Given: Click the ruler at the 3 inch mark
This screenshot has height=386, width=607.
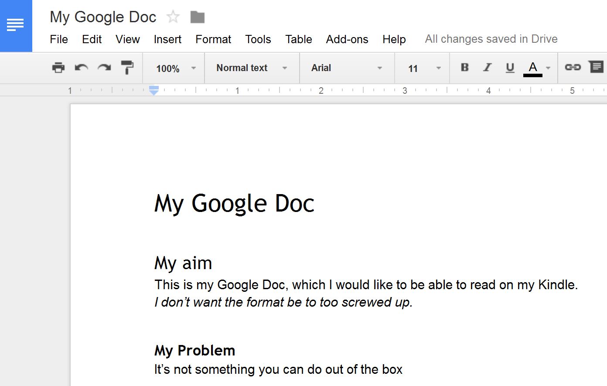Looking at the screenshot, I should pyautogui.click(x=405, y=90).
